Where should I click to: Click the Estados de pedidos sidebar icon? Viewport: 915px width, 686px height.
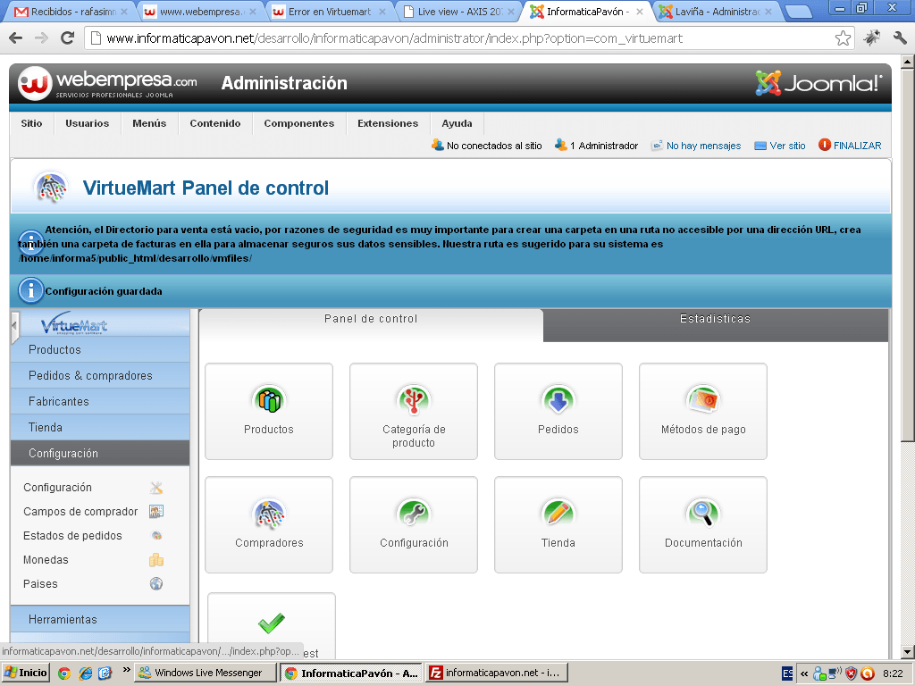155,536
